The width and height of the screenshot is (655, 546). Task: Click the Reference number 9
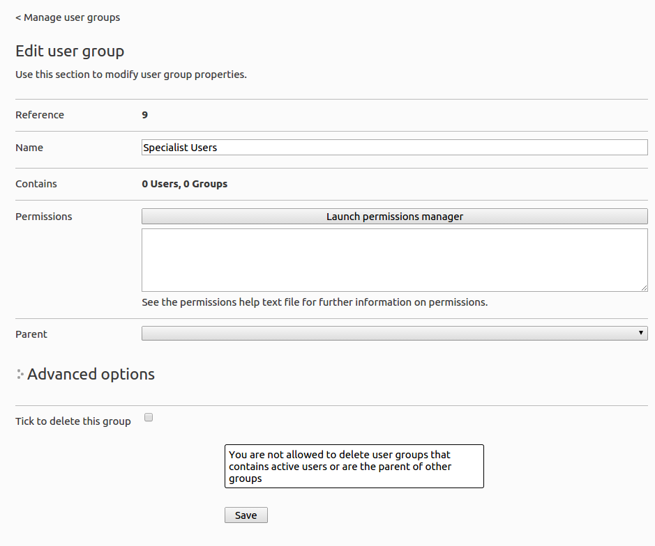coord(144,115)
